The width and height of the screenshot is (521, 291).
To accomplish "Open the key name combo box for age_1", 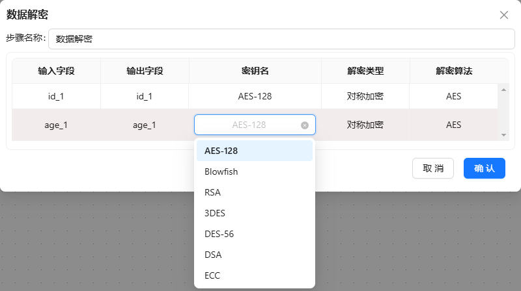I will coord(249,125).
